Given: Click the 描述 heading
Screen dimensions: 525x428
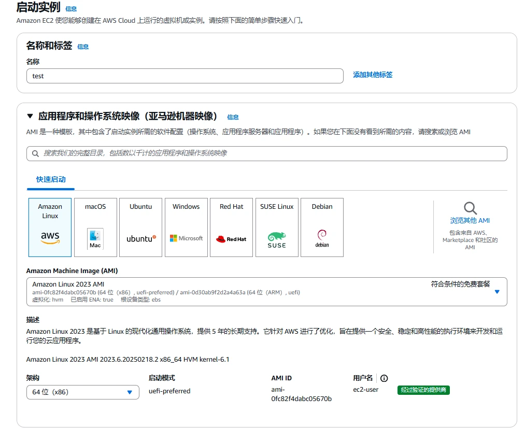Looking at the screenshot, I should (x=33, y=320).
